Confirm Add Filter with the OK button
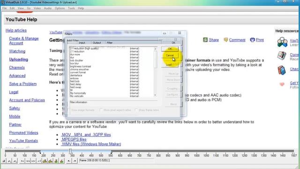Screen dimensions: 300x169 point(170,49)
